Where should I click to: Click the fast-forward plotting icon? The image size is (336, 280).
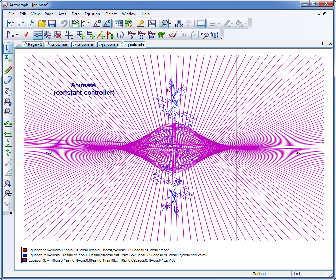(x=152, y=35)
